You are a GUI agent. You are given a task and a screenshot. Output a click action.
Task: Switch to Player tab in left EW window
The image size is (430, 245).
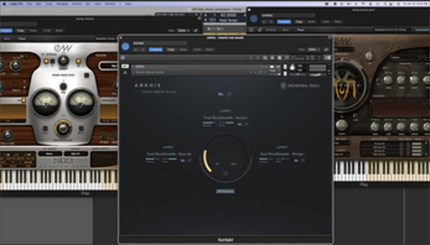tap(22, 39)
